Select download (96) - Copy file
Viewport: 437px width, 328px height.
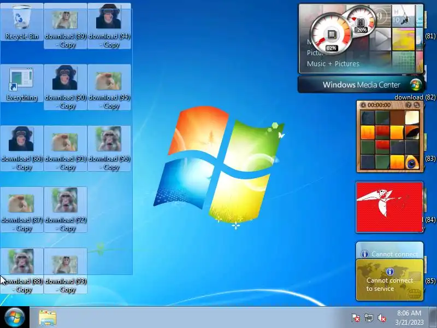109,148
